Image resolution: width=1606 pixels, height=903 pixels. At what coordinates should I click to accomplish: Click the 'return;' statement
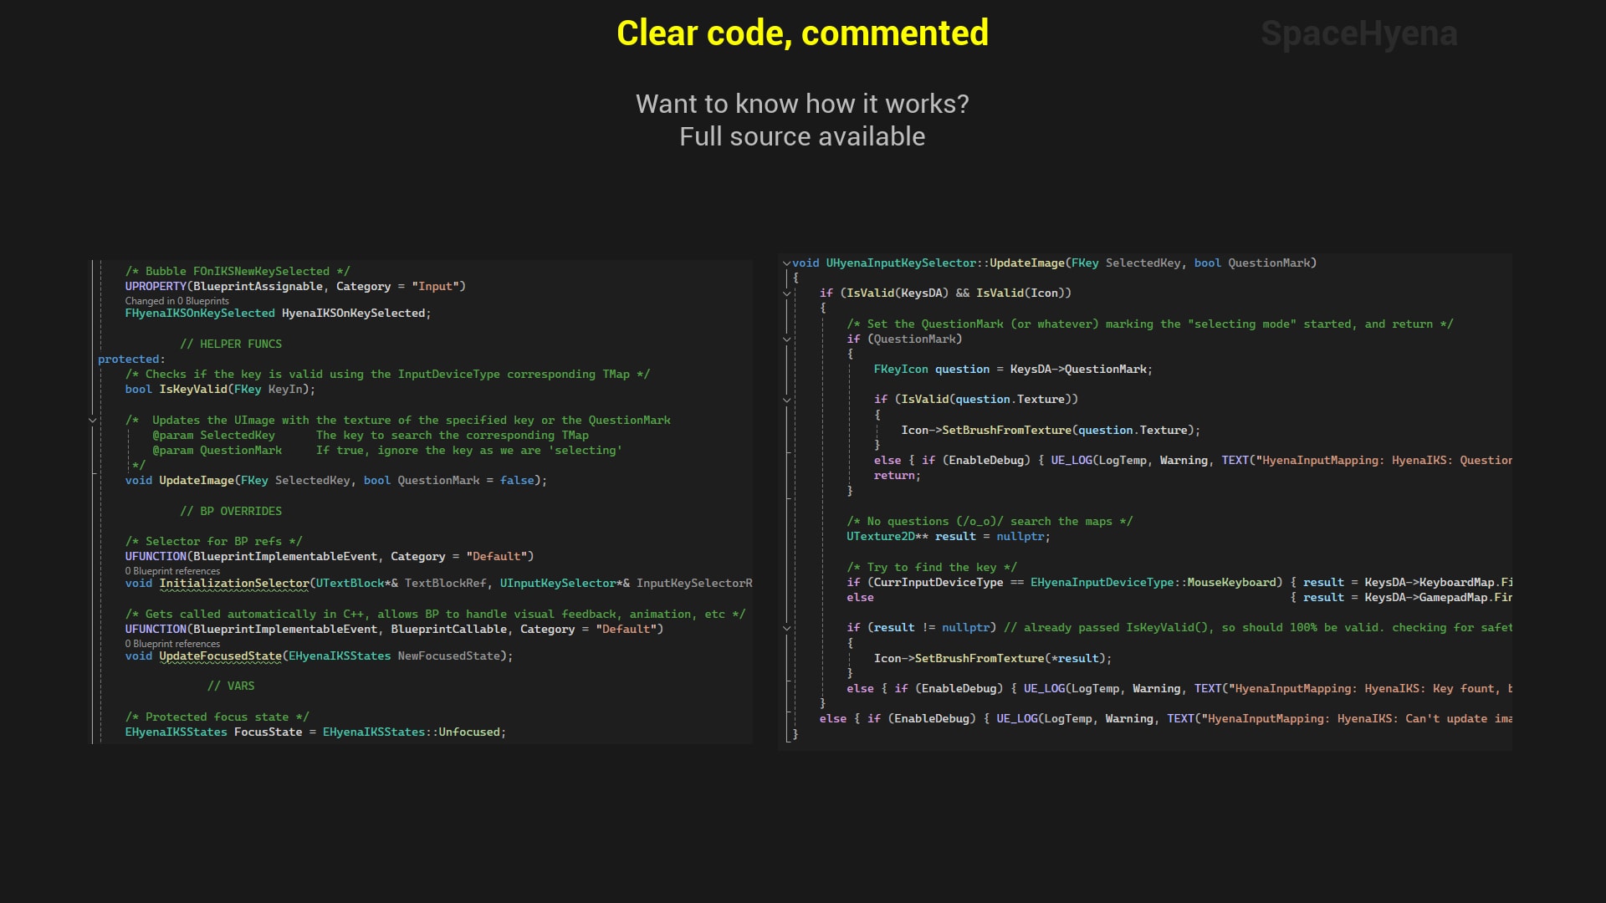[897, 476]
